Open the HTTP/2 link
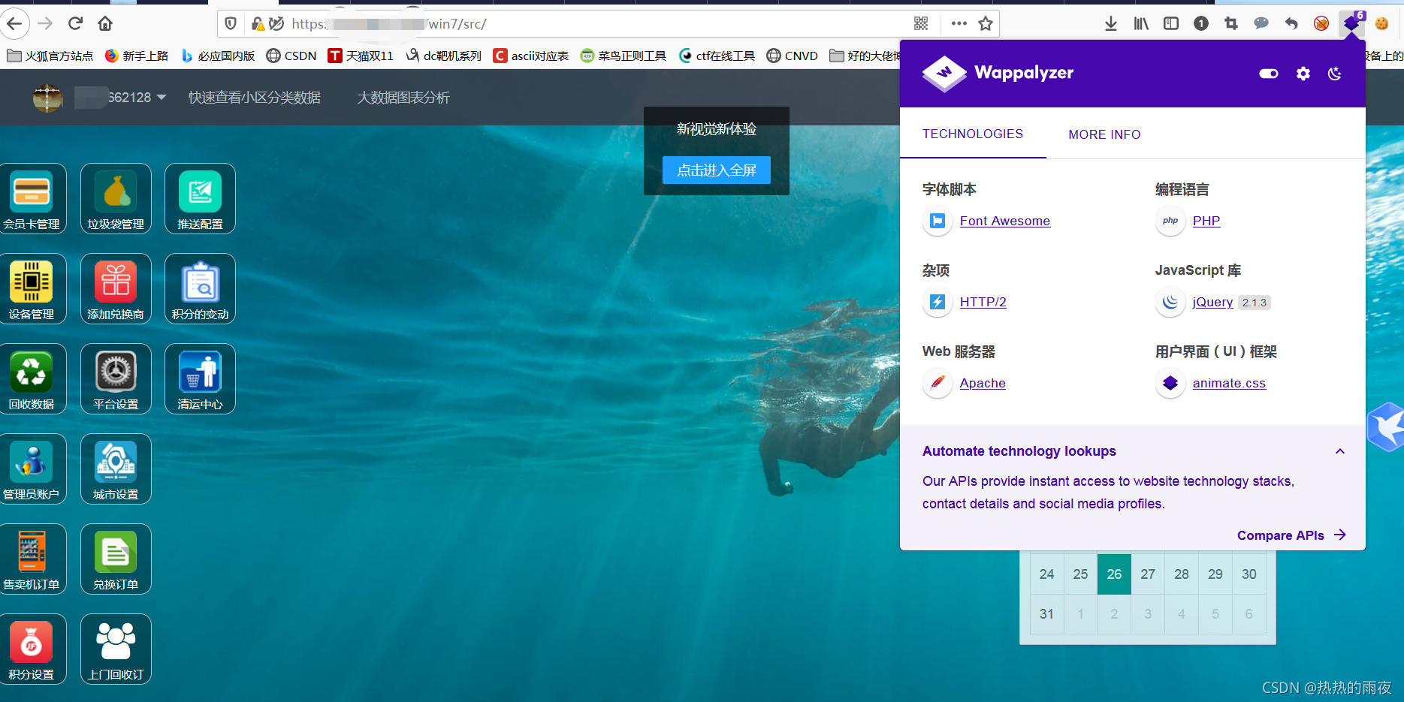This screenshot has height=702, width=1404. click(x=983, y=302)
